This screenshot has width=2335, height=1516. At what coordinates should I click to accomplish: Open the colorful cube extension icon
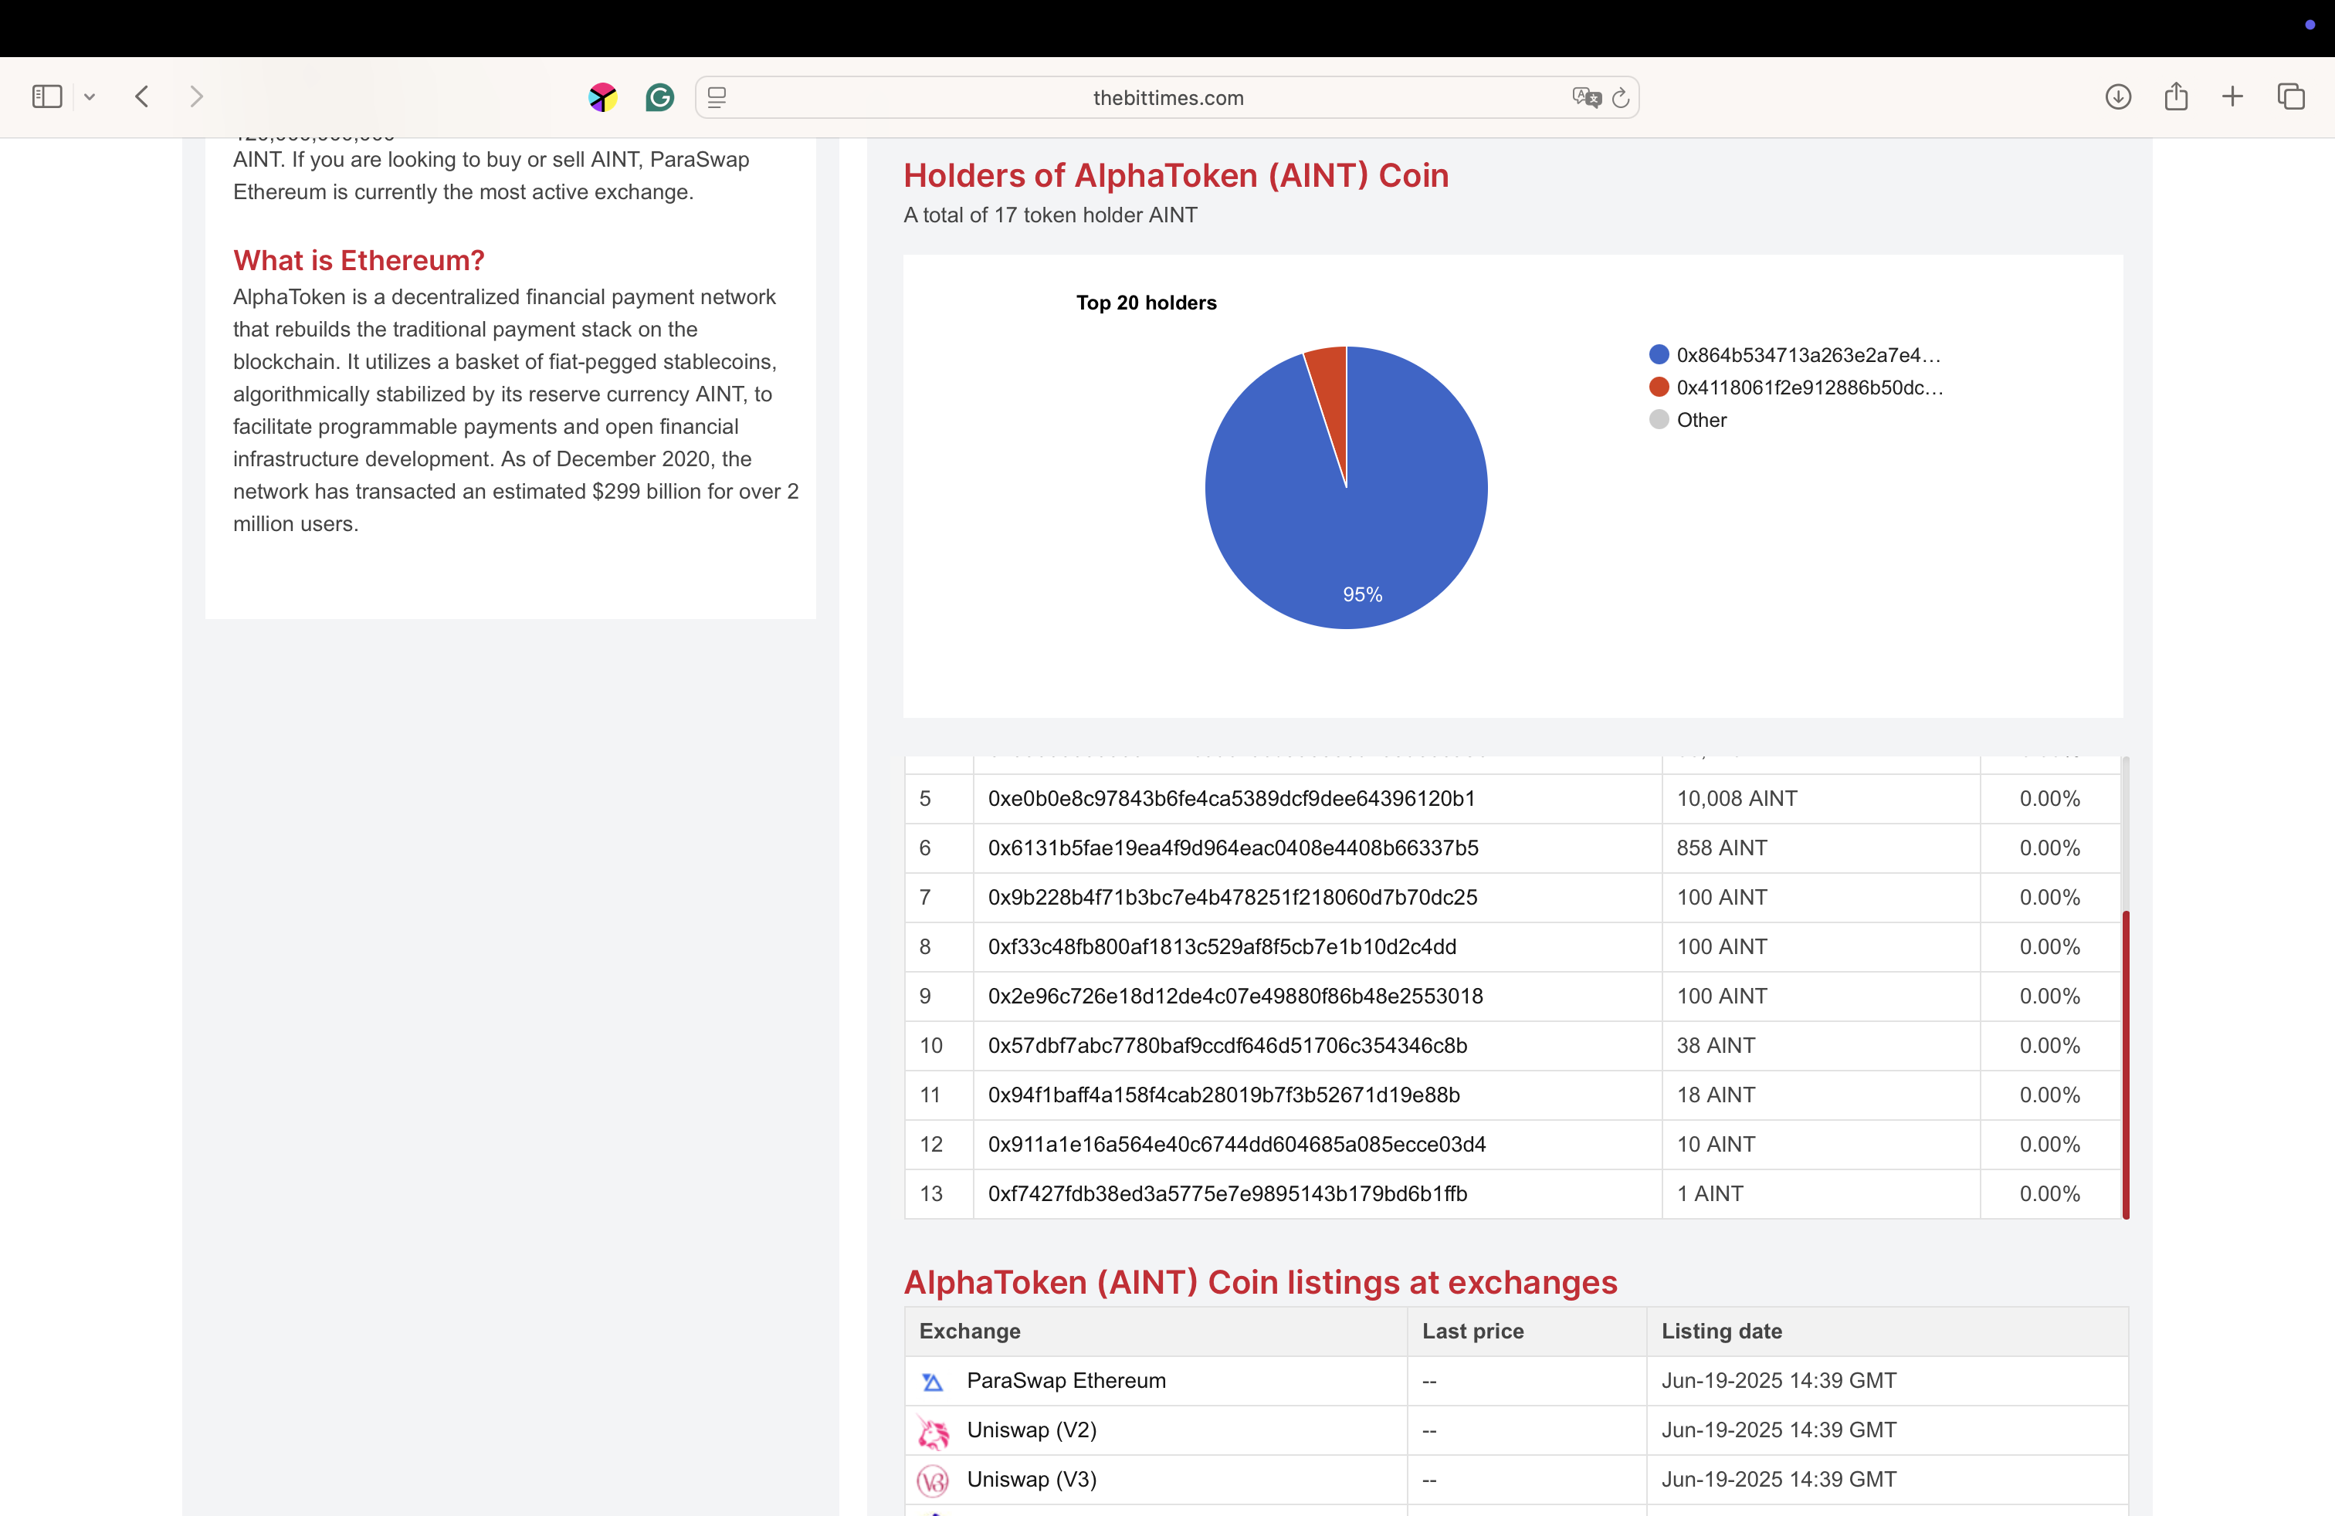[602, 97]
